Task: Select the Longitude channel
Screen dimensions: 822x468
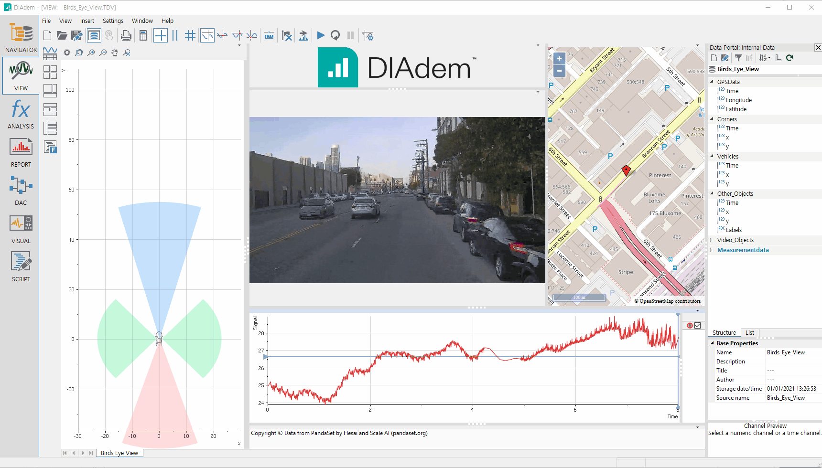Action: [x=738, y=100]
